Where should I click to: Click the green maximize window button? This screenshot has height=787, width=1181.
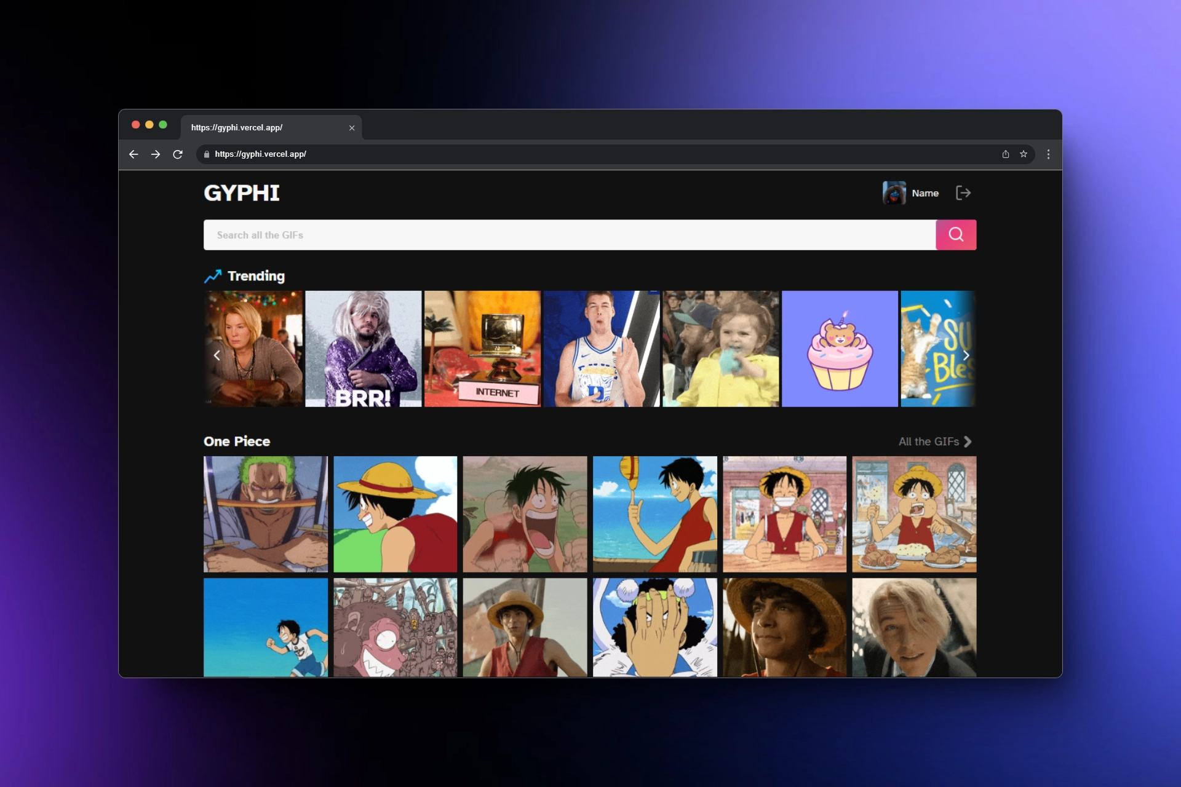[163, 125]
